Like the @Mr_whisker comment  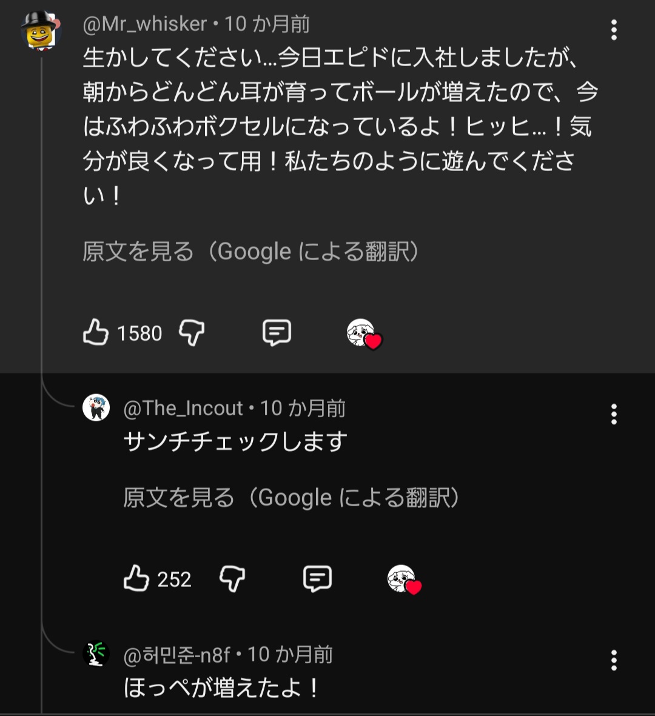[x=96, y=333]
